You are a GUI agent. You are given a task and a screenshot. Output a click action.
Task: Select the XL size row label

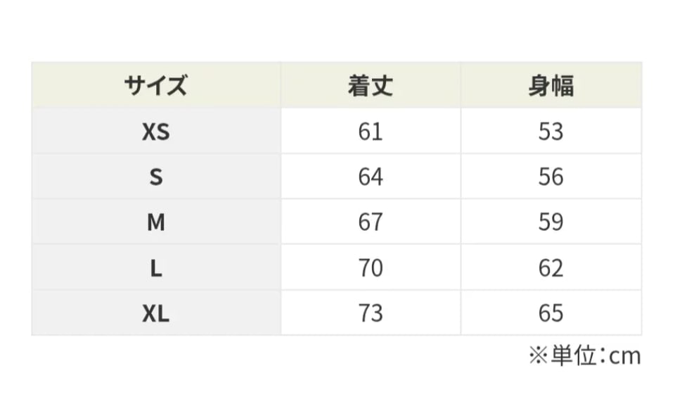pos(156,313)
